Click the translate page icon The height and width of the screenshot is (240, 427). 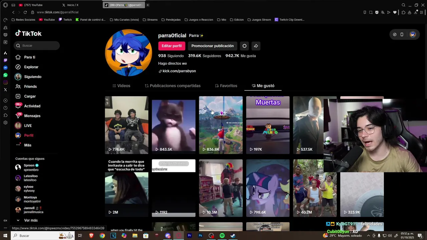[x=383, y=12]
